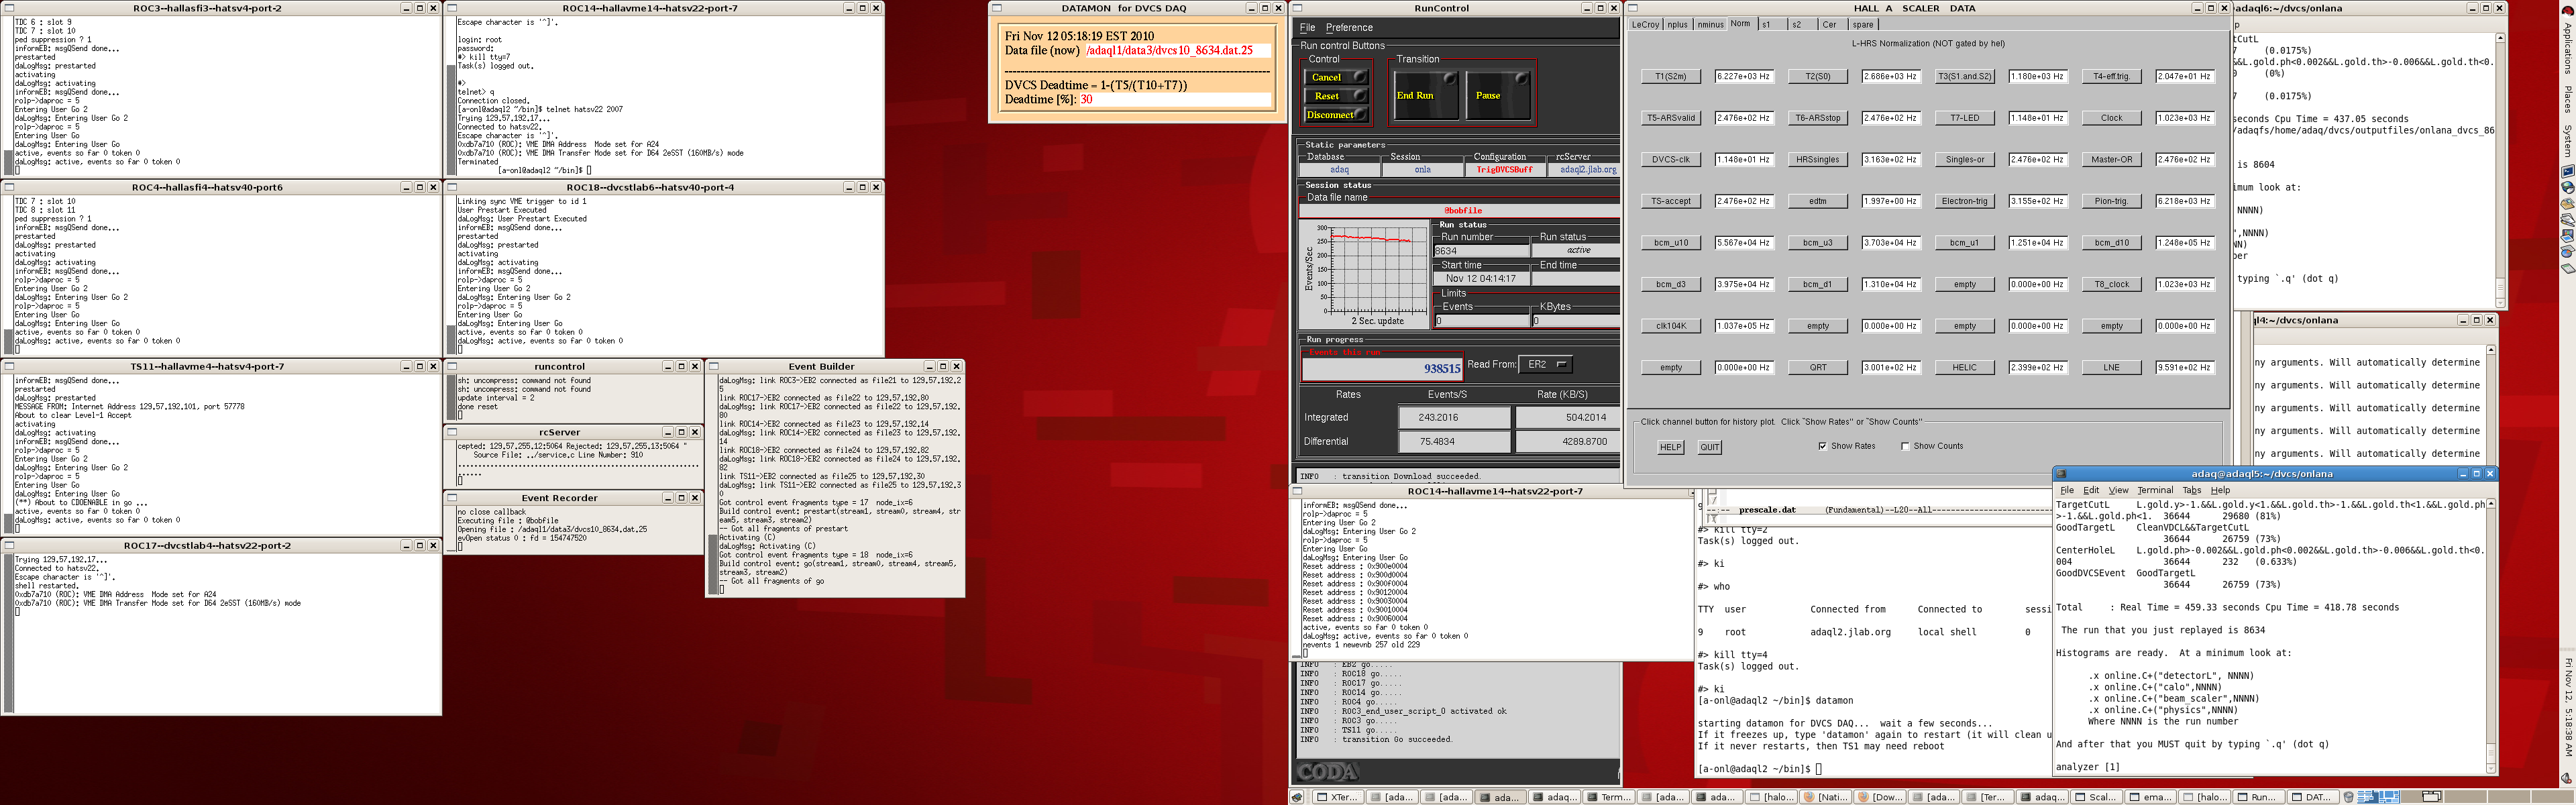Click the show desktop icon in taskbar

[1297, 797]
